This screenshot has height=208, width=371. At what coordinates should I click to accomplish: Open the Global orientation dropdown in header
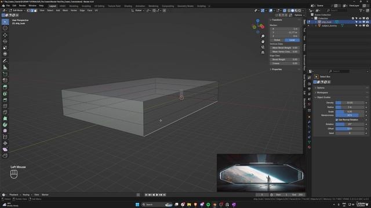click(x=138, y=10)
